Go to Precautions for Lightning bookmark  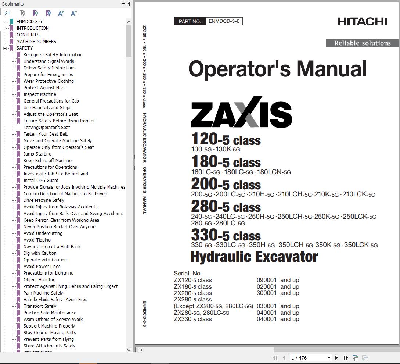point(48,273)
